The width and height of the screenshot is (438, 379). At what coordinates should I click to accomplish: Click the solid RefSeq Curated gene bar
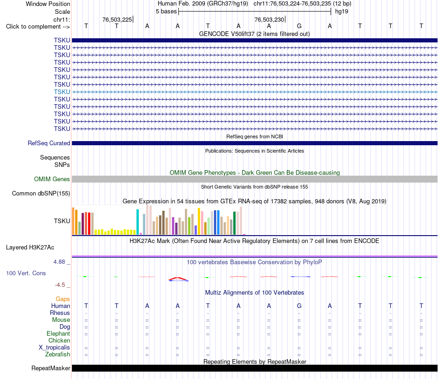(255, 143)
